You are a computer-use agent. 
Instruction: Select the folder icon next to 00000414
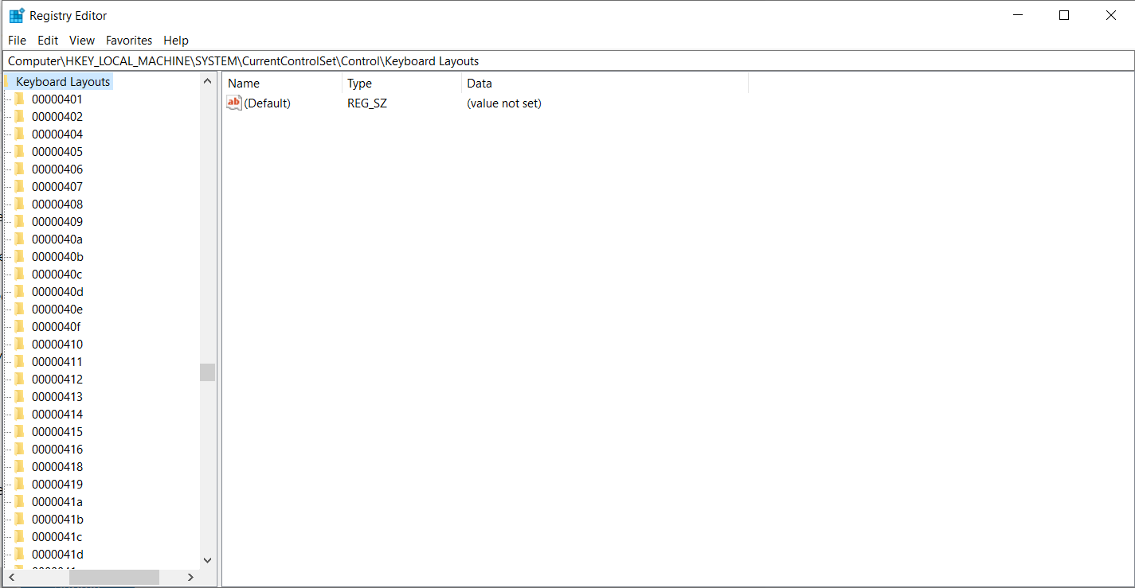[x=20, y=414]
